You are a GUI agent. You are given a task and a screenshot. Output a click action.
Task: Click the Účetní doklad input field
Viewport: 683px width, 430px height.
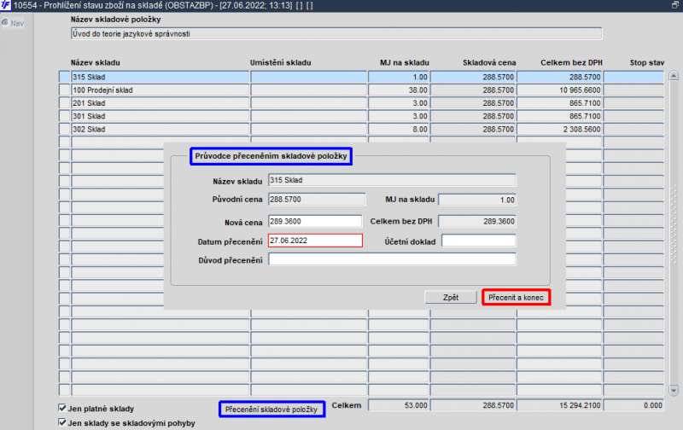(479, 241)
